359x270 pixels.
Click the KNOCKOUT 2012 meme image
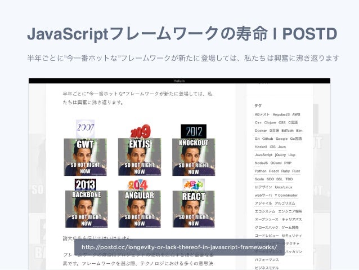(194, 157)
